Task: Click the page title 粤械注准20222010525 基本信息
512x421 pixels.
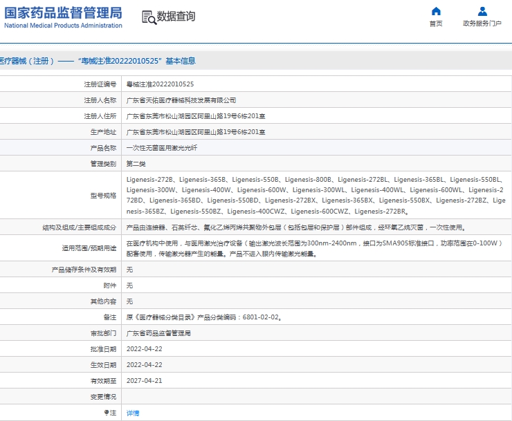Action: (x=136, y=61)
